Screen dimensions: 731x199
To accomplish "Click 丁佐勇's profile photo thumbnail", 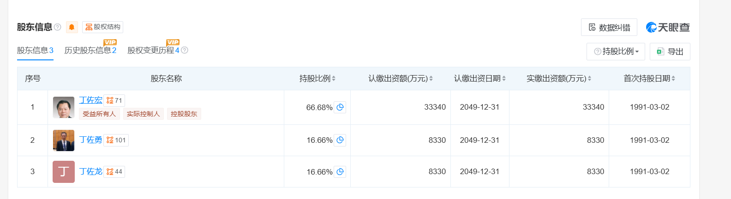I will [x=64, y=140].
